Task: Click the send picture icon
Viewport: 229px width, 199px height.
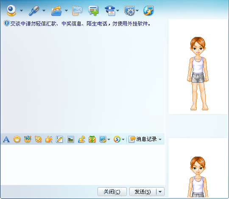Action: (x=70, y=139)
